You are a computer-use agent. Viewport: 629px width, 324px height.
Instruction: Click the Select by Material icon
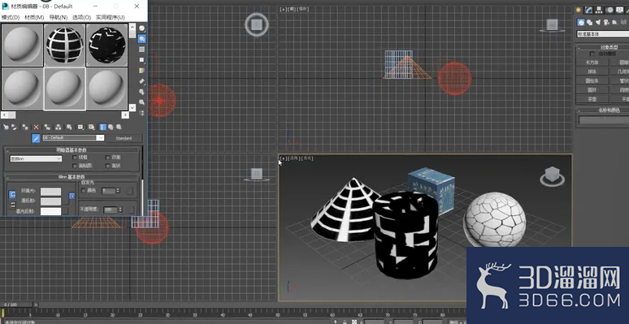tap(142, 102)
